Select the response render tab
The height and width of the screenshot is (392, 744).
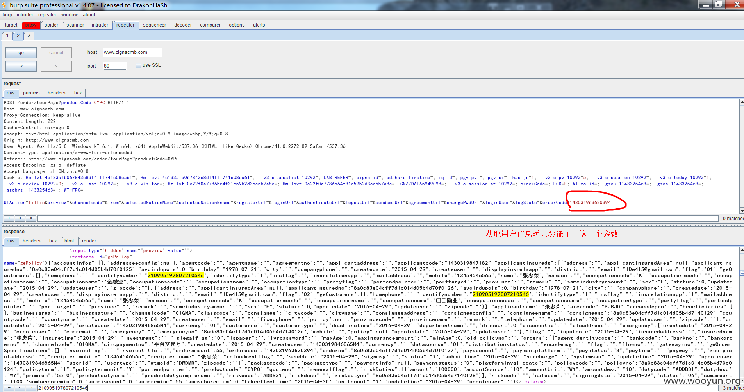tap(89, 241)
